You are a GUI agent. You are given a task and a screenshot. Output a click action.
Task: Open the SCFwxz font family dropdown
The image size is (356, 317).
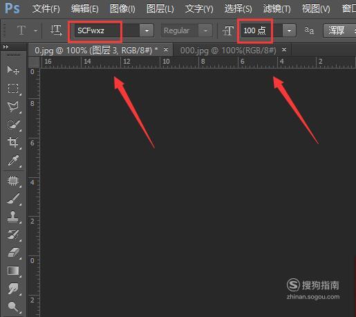click(147, 30)
